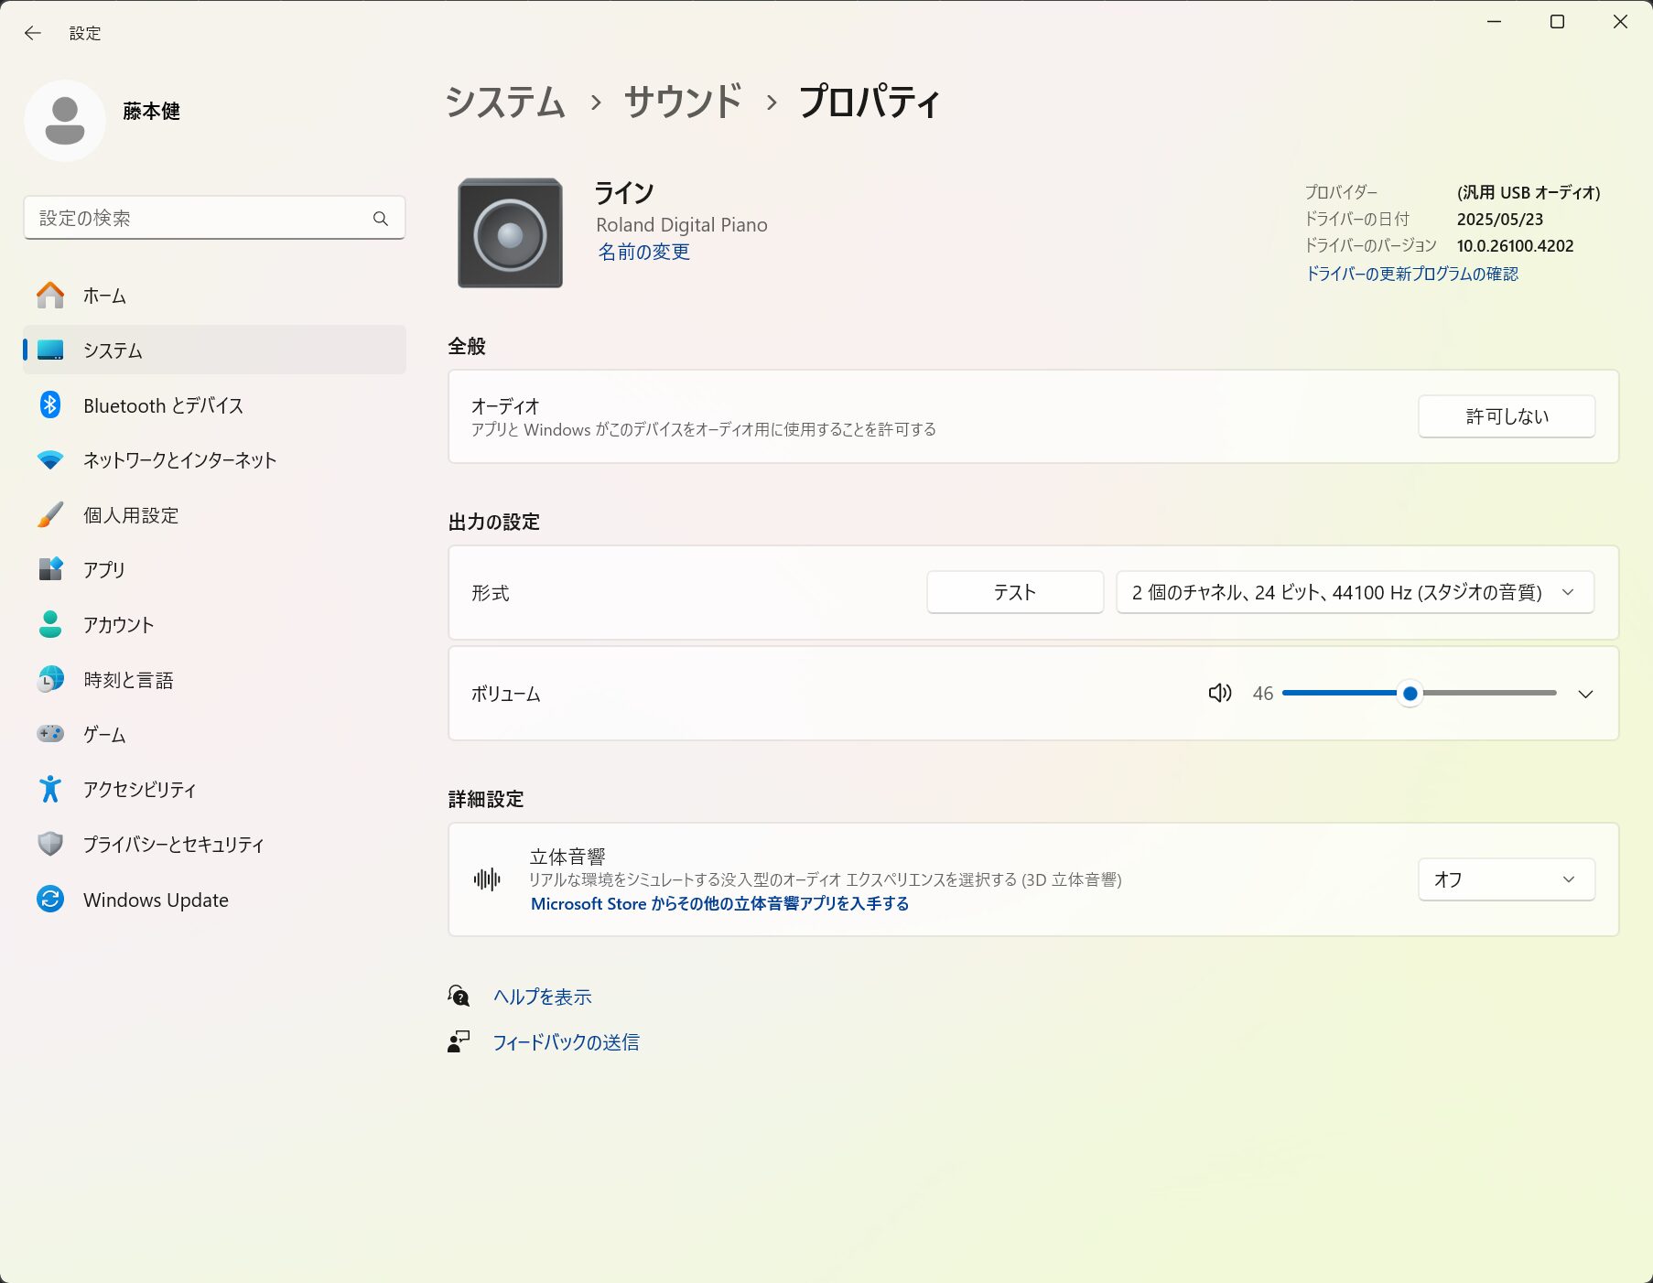
Task: Open 時刻と言語 settings page
Action: pyautogui.click(x=214, y=679)
